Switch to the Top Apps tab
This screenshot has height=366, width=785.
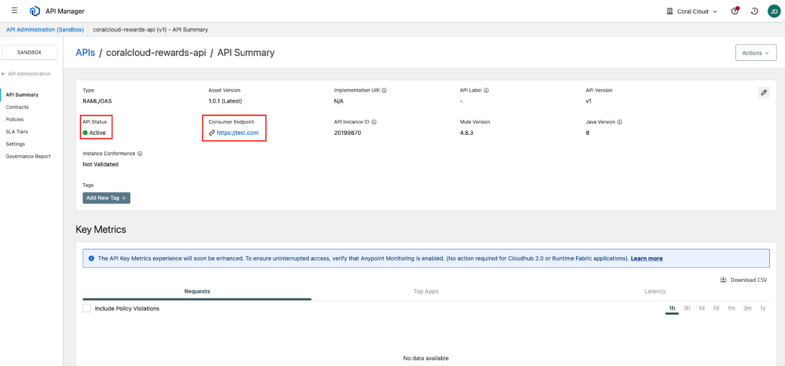point(426,291)
